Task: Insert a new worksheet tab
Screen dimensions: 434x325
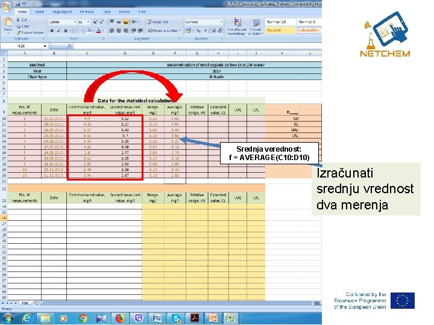Action: pos(36,303)
